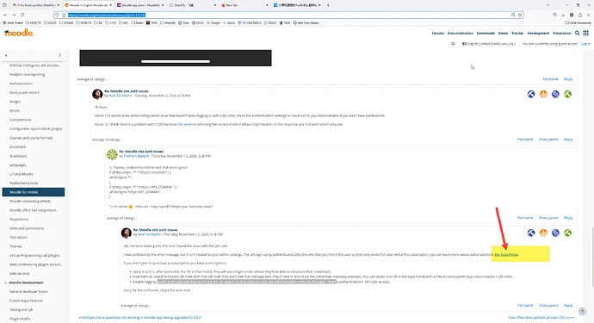Open the Google bookmark in bookmarks bar

tap(213, 22)
